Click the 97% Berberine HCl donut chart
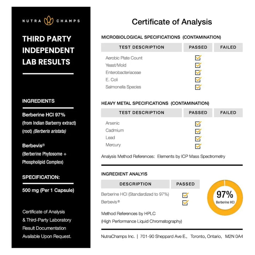The width and height of the screenshot is (255, 255). [225, 197]
